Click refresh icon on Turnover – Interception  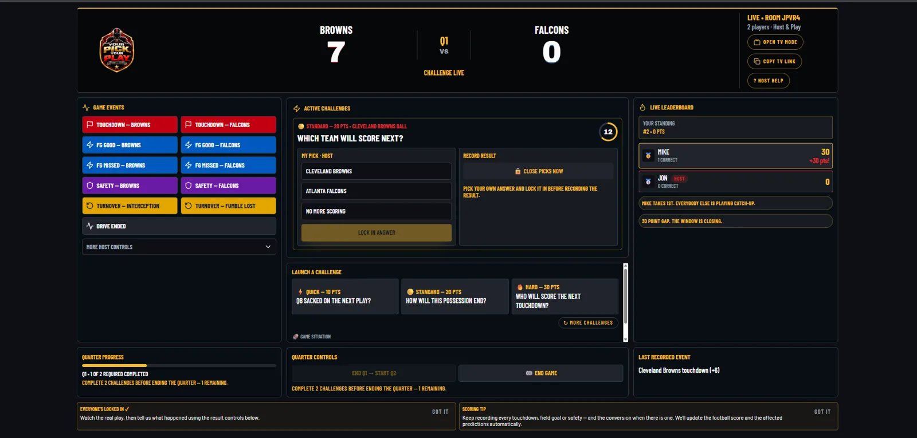point(90,206)
